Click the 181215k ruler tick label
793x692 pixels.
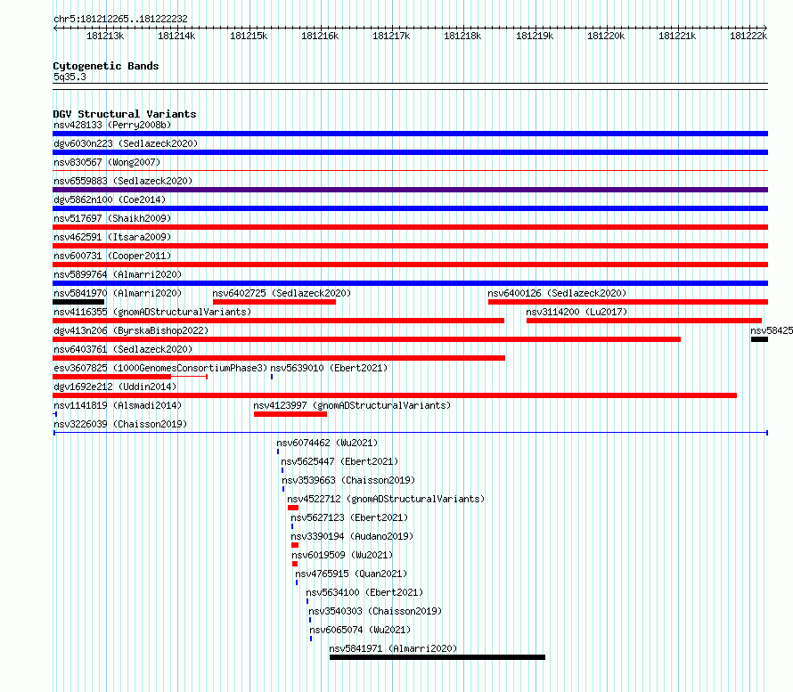pos(249,36)
